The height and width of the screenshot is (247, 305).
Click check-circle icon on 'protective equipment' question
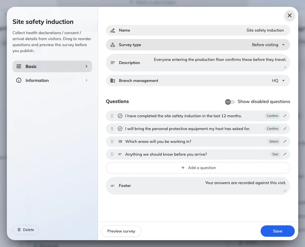(120, 129)
